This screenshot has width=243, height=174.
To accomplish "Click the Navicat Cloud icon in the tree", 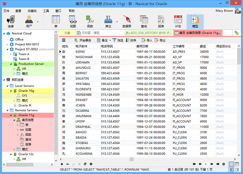I will point(8,33).
